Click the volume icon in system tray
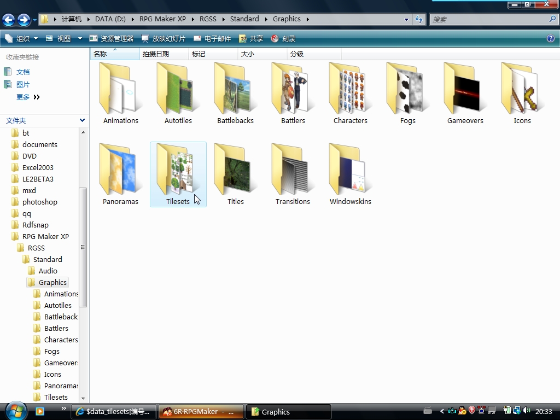560x420 pixels. [526, 411]
